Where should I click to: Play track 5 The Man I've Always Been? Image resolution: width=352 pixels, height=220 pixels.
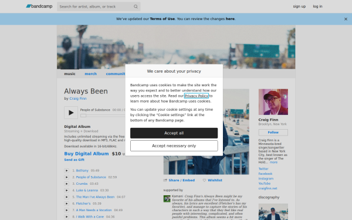(66, 197)
